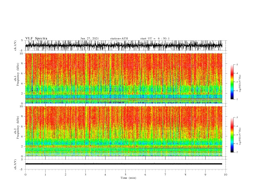The height and width of the screenshot is (196, 254).
Task: Click the "-3" tick on ch.1 color bar
Action: coord(236,64)
